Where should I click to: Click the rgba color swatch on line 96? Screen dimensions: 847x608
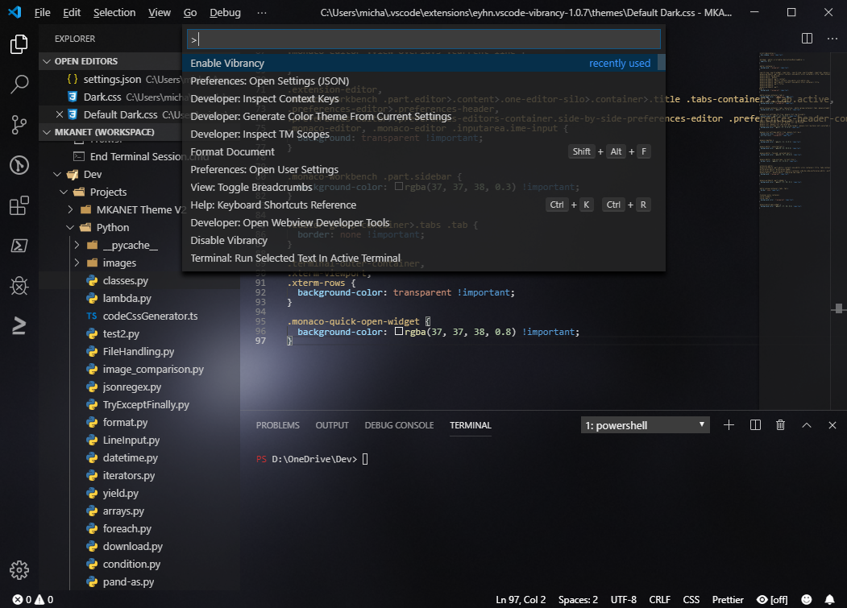point(399,331)
